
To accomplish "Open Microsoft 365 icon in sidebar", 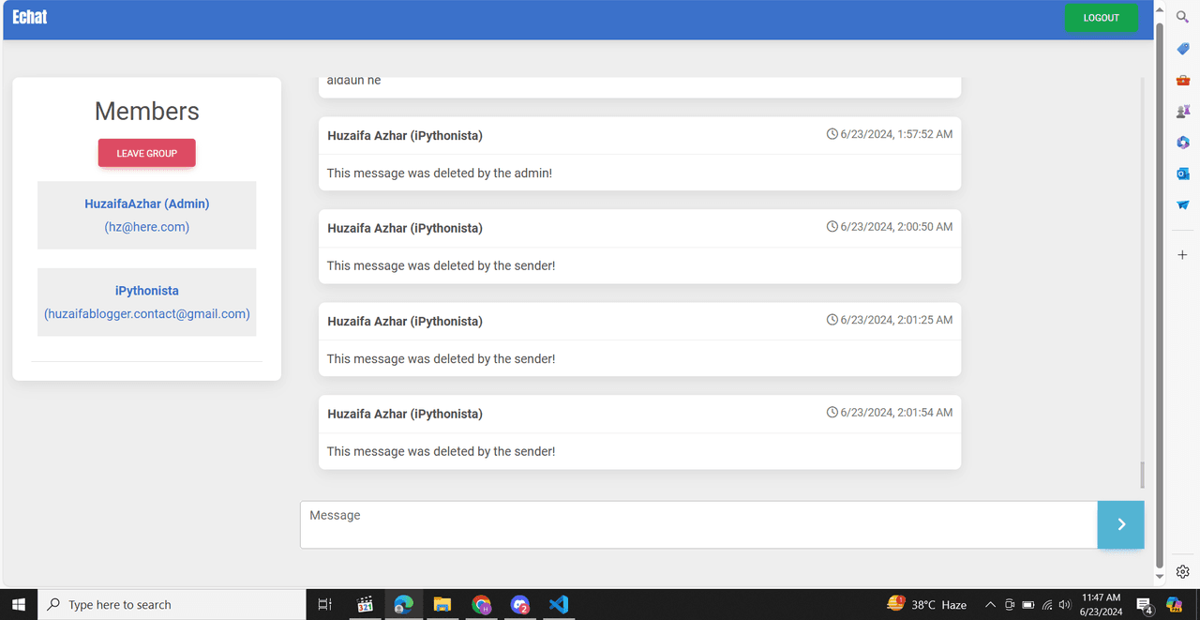I will 1183,143.
